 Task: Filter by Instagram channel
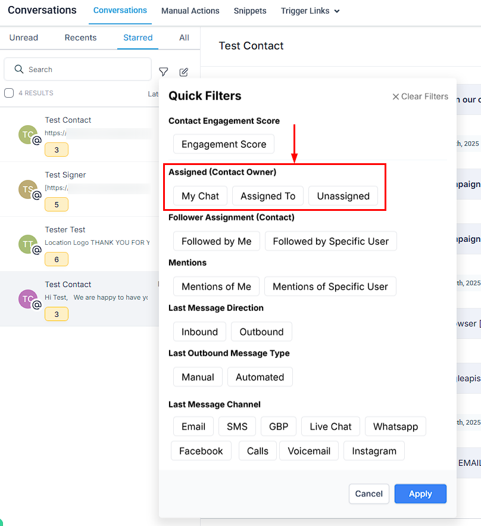(374, 451)
